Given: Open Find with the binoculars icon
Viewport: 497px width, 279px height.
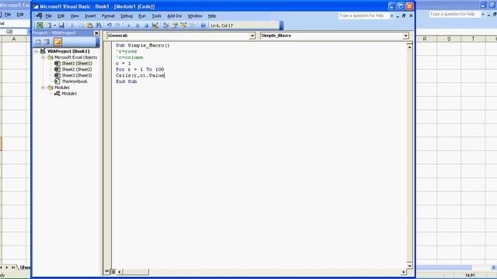Looking at the screenshot, I should [99, 26].
